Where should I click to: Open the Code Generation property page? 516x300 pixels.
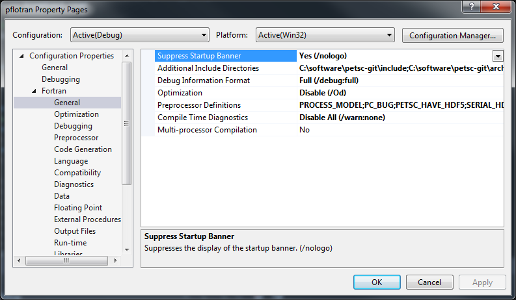83,149
